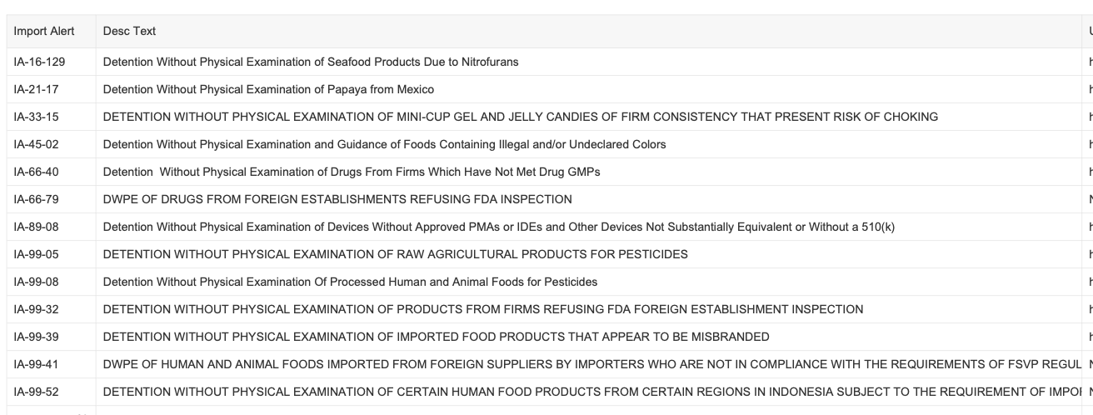The image size is (1093, 415).
Task: Click the drugs refusing FDA inspection description
Action: [337, 199]
